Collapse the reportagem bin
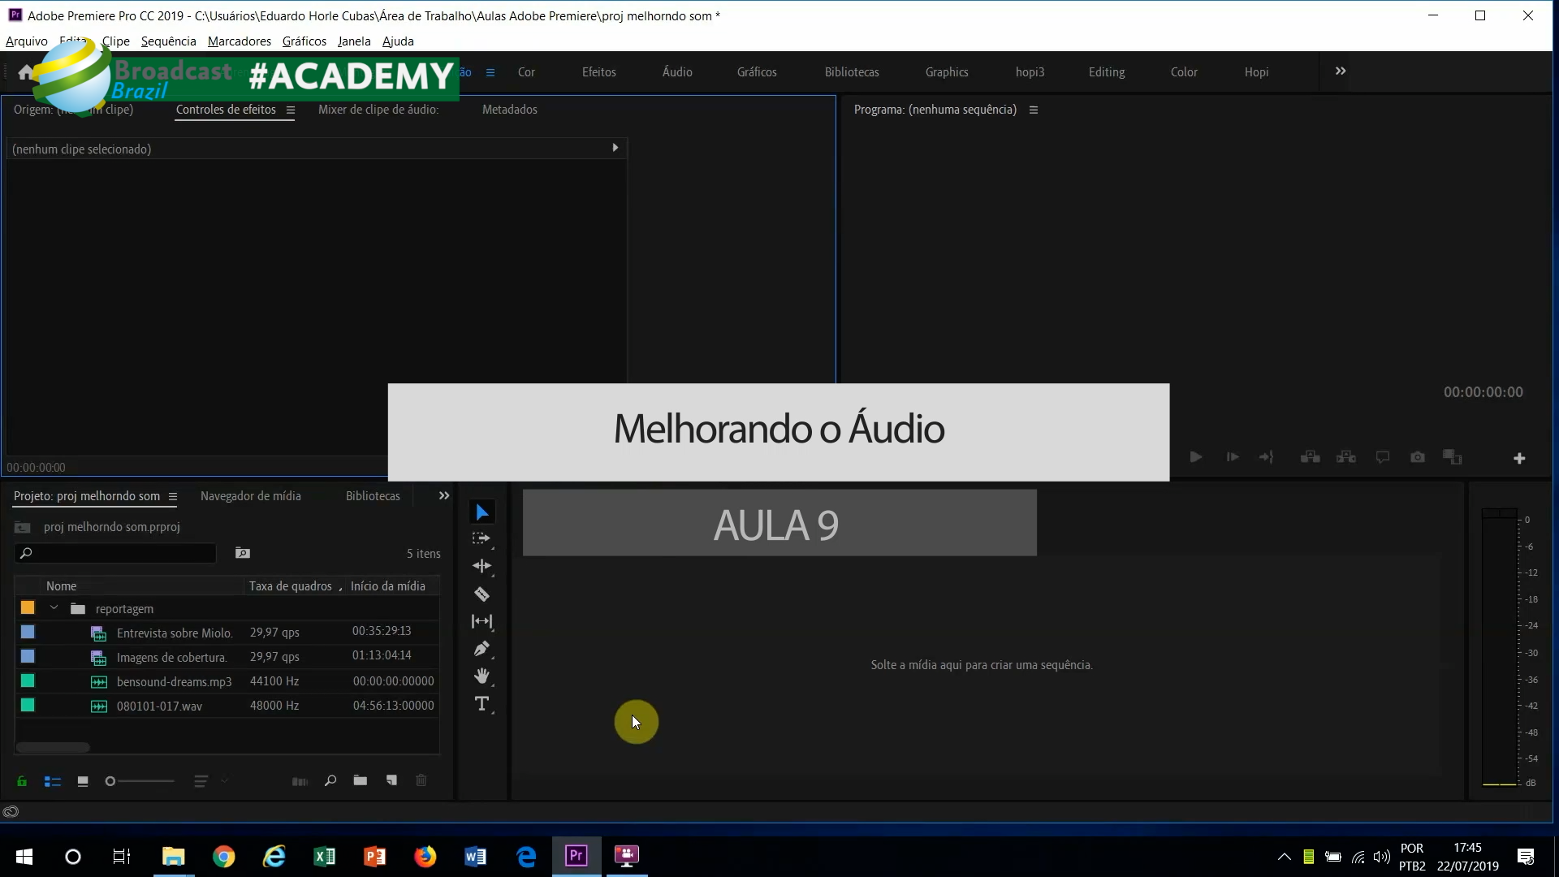Viewport: 1559px width, 877px height. [54, 608]
